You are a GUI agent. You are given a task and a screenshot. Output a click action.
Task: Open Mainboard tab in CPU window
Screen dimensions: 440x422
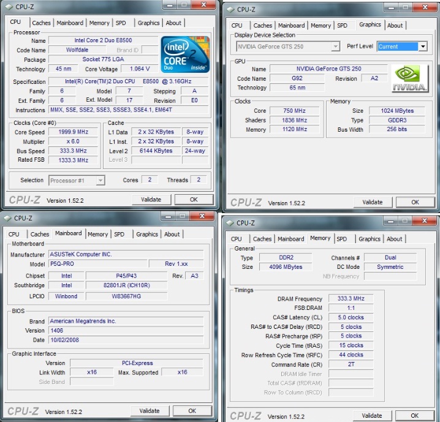[70, 23]
